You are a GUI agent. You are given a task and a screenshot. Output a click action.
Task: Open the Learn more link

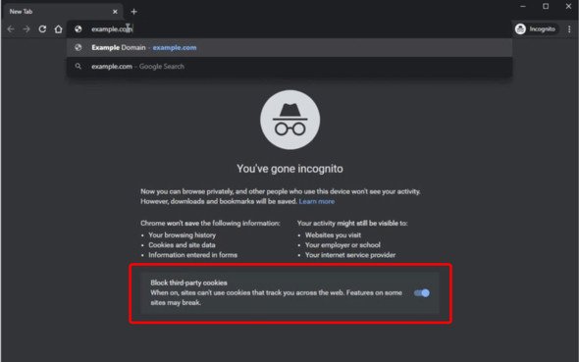coord(317,201)
